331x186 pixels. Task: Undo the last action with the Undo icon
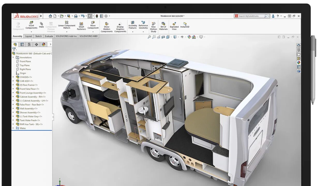coord(82,16)
